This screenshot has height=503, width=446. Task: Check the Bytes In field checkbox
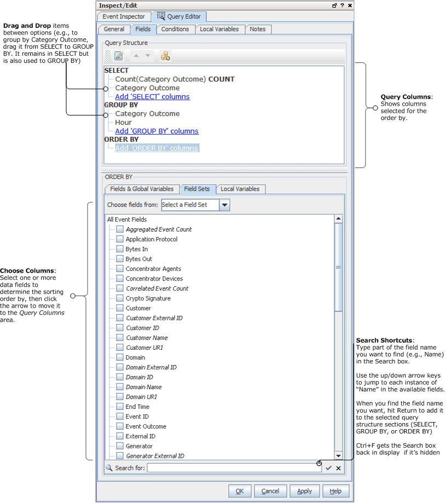(x=120, y=249)
